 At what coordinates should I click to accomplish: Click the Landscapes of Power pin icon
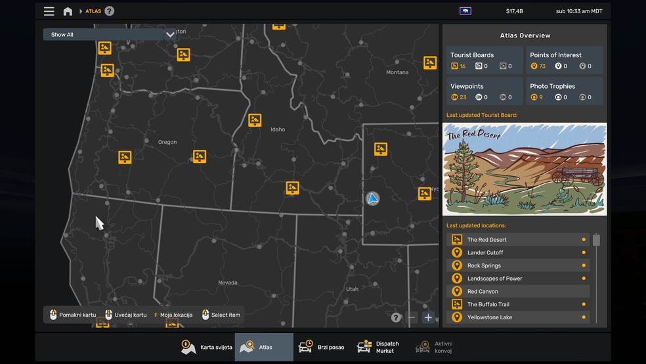tap(456, 278)
